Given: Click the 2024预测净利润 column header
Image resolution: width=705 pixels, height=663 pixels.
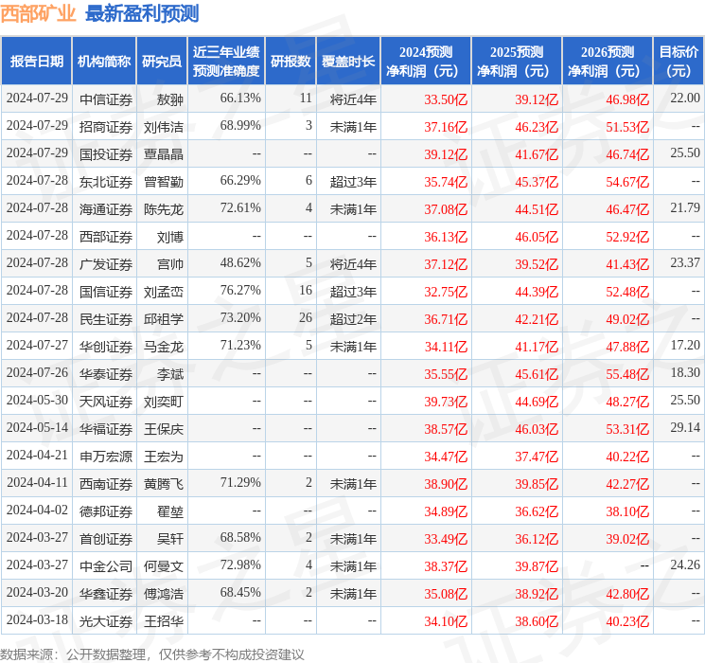Looking at the screenshot, I should [x=426, y=62].
